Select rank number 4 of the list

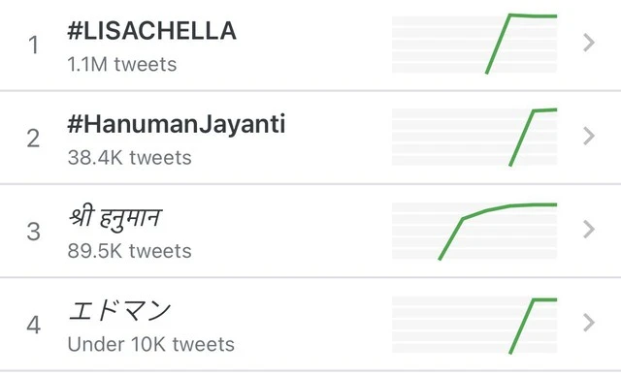click(34, 326)
